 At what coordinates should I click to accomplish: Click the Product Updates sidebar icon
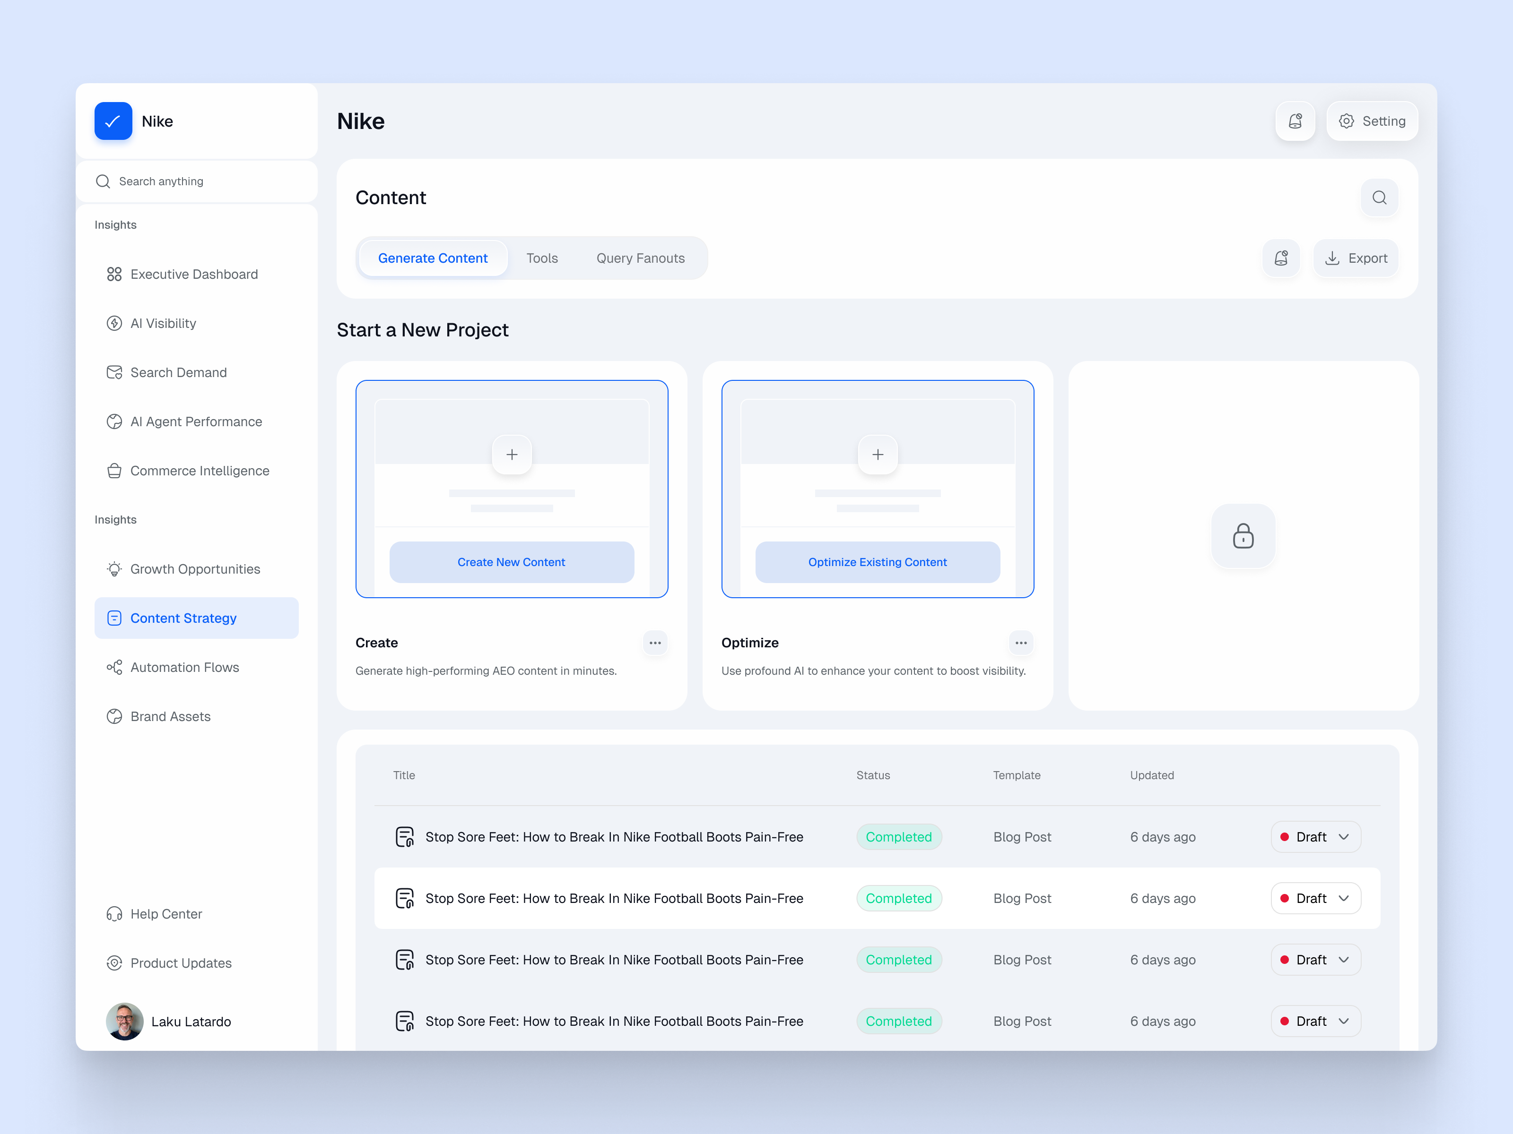coord(114,963)
